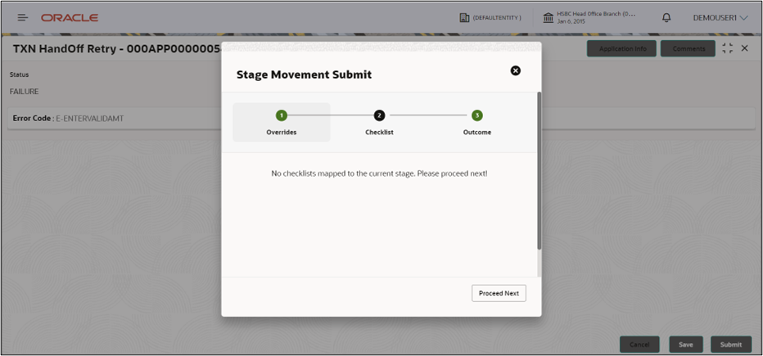Close the Stage Movement Submit dialog
Image resolution: width=763 pixels, height=356 pixels.
click(515, 70)
